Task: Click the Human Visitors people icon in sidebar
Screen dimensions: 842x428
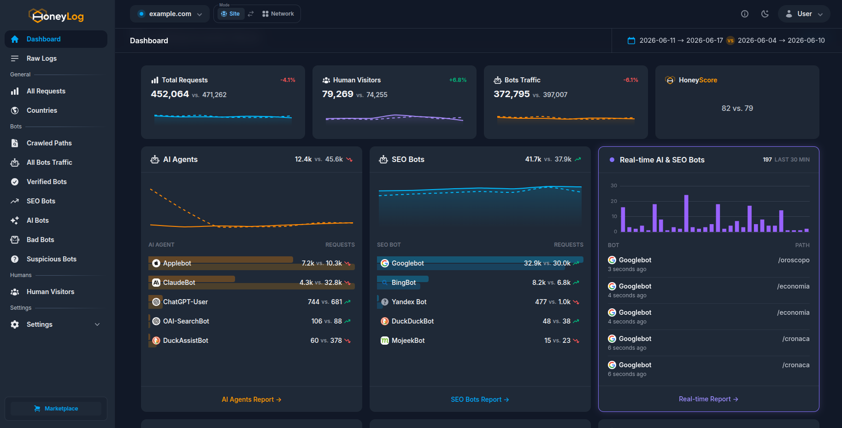Action: coord(15,292)
